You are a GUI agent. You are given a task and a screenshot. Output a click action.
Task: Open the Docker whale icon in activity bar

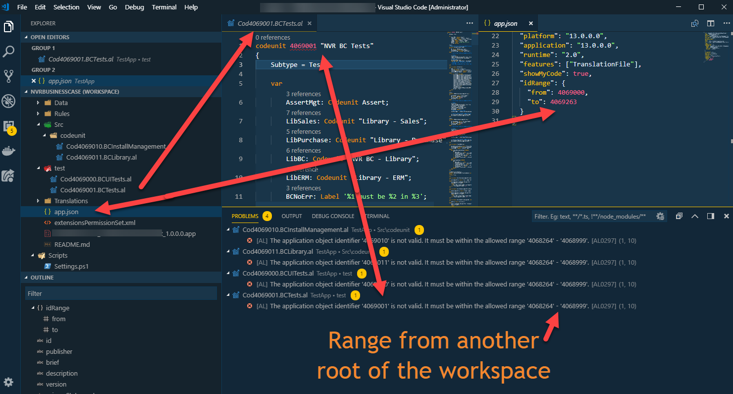click(x=8, y=151)
